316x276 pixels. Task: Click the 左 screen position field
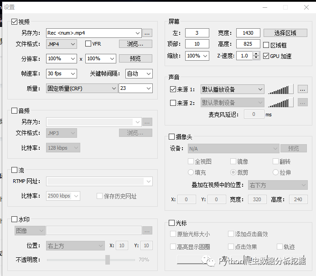(x=197, y=33)
